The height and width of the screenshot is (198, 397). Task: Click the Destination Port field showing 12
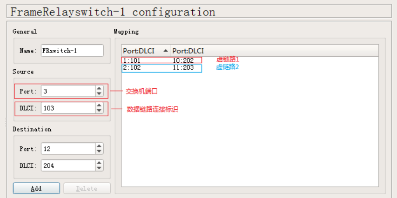(x=68, y=149)
